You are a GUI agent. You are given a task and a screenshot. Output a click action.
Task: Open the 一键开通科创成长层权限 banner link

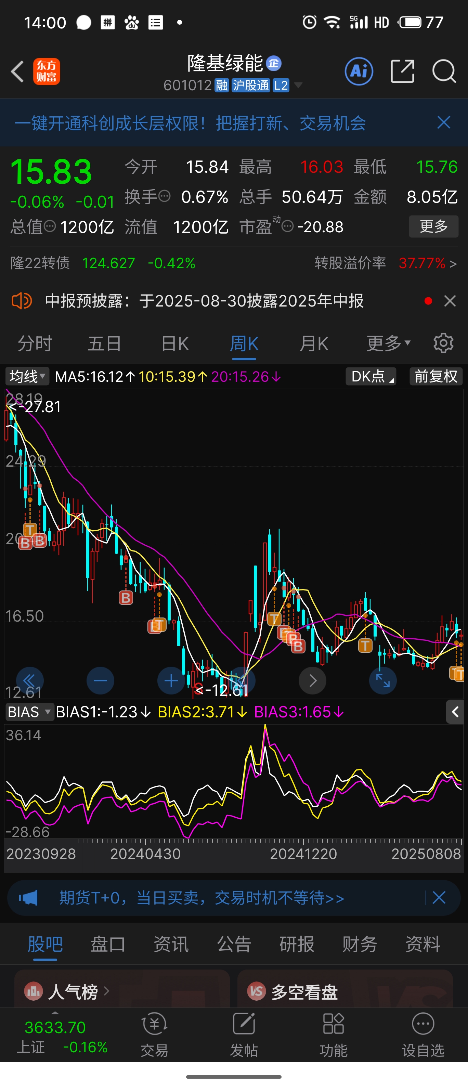[x=190, y=123]
